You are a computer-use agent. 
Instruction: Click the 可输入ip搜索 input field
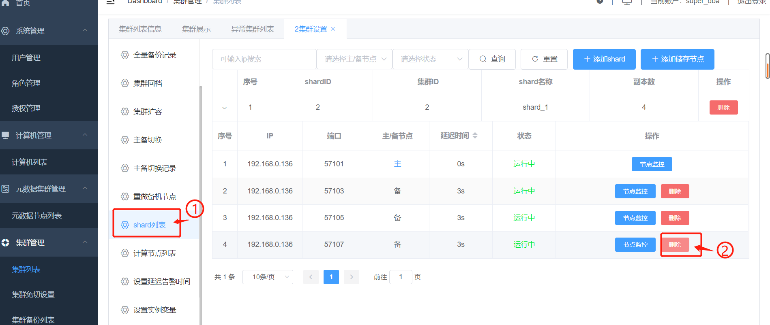pyautogui.click(x=264, y=59)
